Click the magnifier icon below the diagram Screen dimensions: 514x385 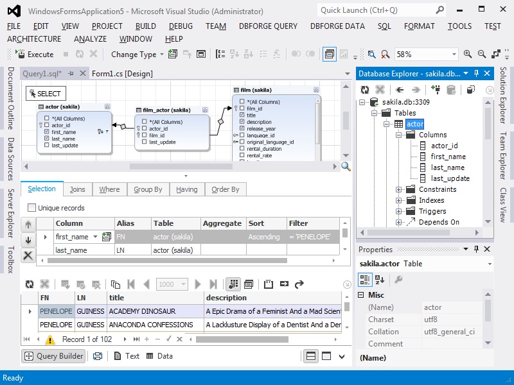coord(346,167)
